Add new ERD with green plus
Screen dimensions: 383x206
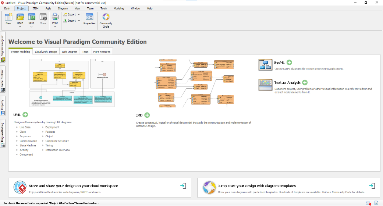coord(147,115)
